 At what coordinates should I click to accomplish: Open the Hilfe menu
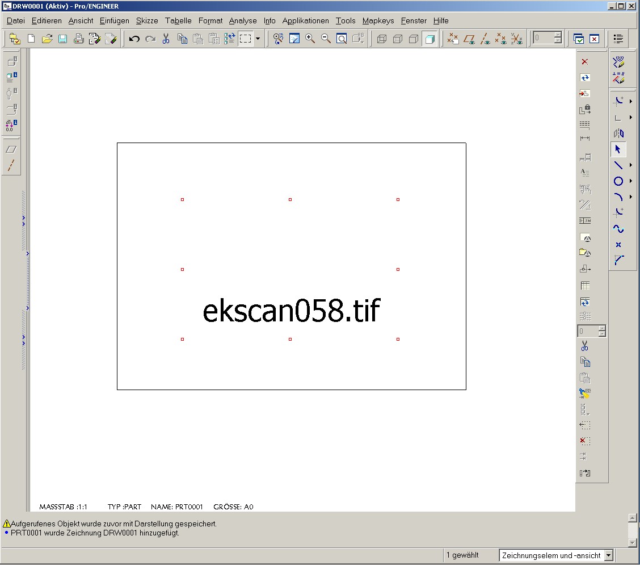(x=441, y=21)
